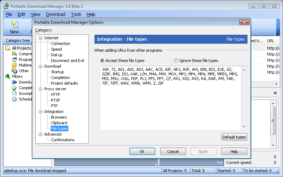Select FTP proxy item
283x177 pixels.
pyautogui.click(x=54, y=106)
